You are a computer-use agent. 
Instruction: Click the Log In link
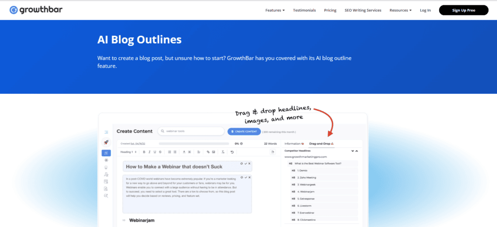click(425, 10)
